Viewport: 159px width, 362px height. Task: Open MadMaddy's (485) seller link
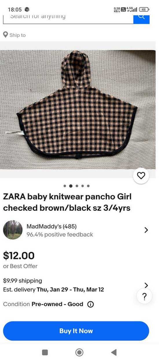tap(52, 226)
